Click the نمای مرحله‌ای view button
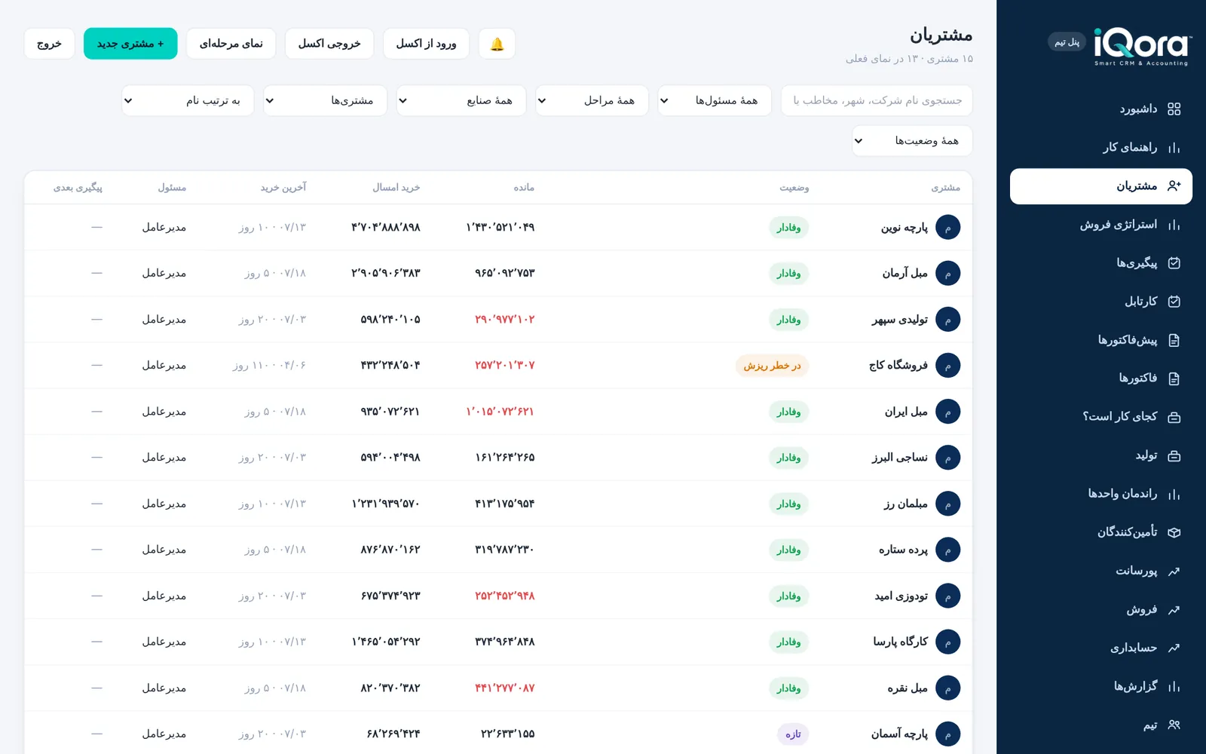The height and width of the screenshot is (754, 1206). (x=231, y=44)
